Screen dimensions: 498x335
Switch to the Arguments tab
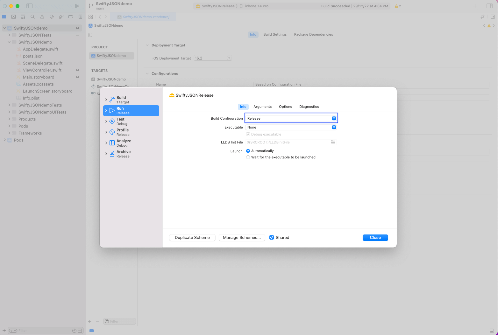click(262, 107)
